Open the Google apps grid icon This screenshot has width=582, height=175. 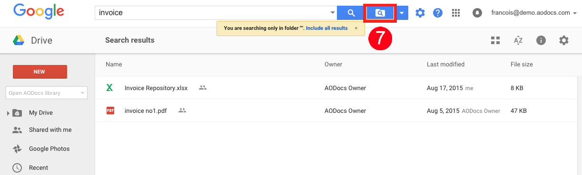(456, 13)
